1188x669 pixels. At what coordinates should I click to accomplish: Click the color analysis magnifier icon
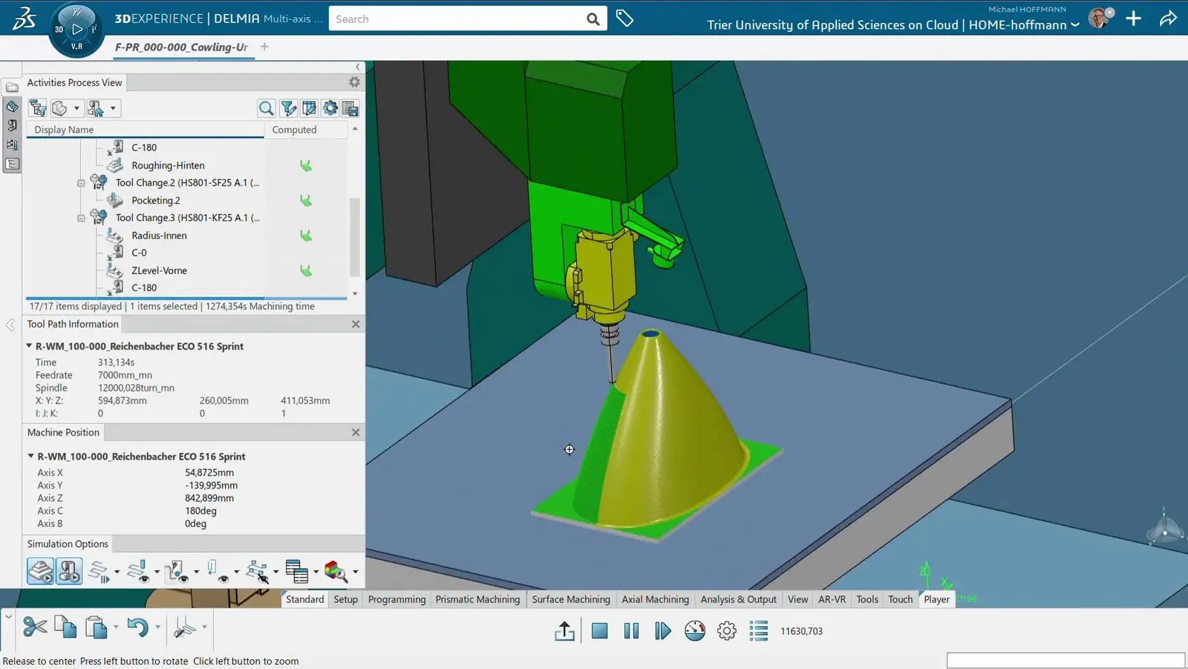click(x=335, y=571)
